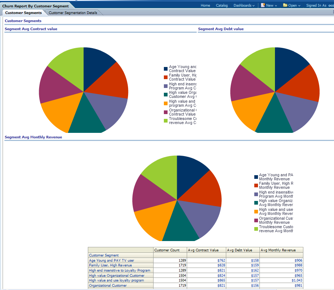This screenshot has width=334, height=290.
Task: Click orange legend square in Contract value chart
Action: [x=166, y=103]
